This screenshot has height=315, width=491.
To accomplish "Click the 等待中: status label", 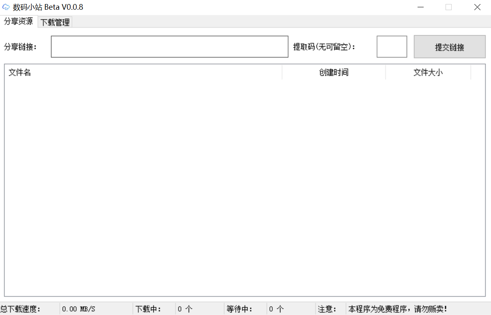I will coord(239,309).
